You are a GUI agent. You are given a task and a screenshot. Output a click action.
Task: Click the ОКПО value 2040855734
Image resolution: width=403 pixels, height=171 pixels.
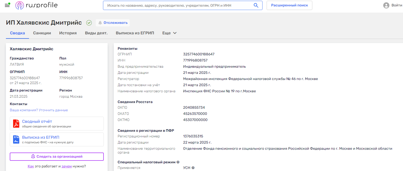(x=194, y=107)
